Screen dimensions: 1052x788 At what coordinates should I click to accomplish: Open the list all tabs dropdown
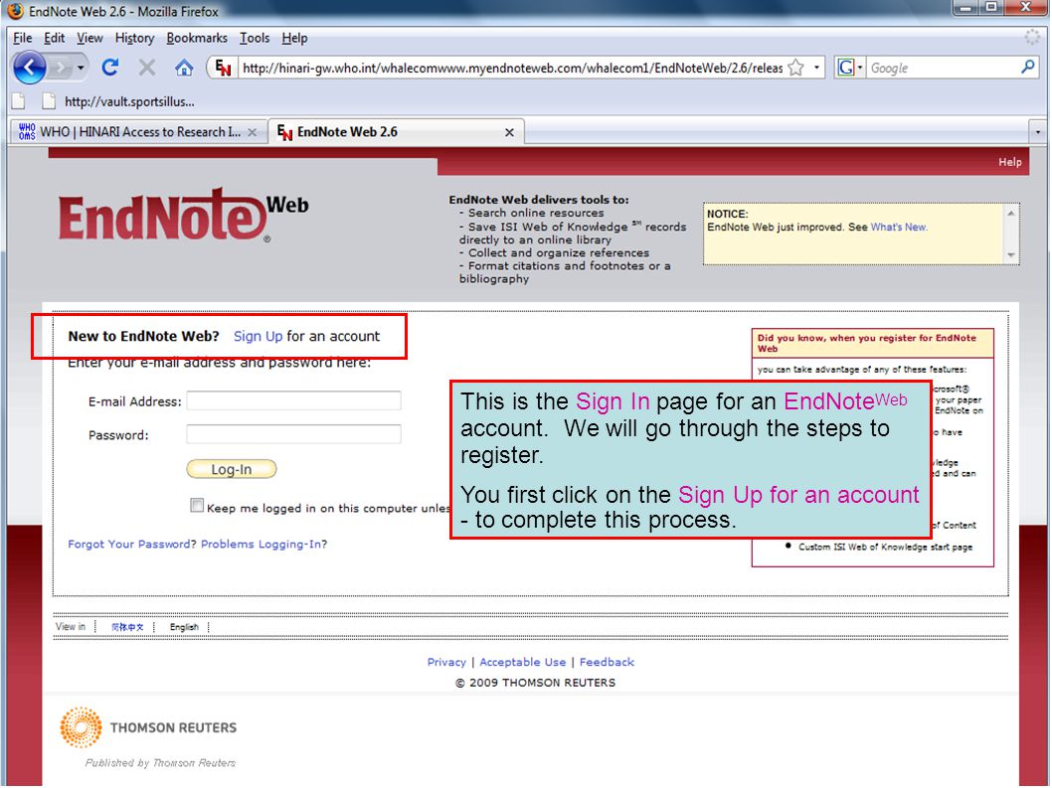tap(1038, 132)
